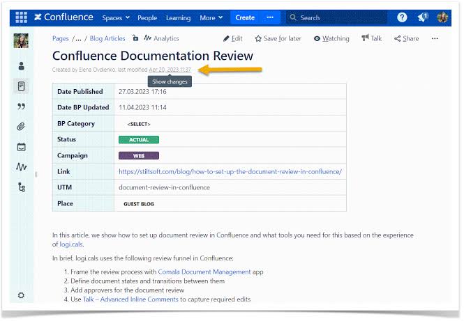Open page tree sidebar icon
Image resolution: width=464 pixels, height=321 pixels.
point(22,187)
